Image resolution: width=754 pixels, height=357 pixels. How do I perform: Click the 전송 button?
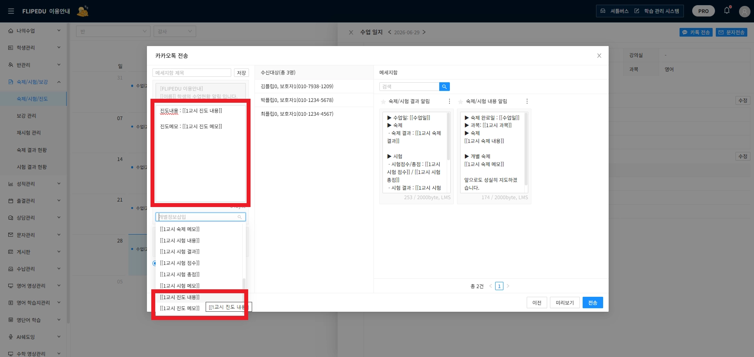593,303
